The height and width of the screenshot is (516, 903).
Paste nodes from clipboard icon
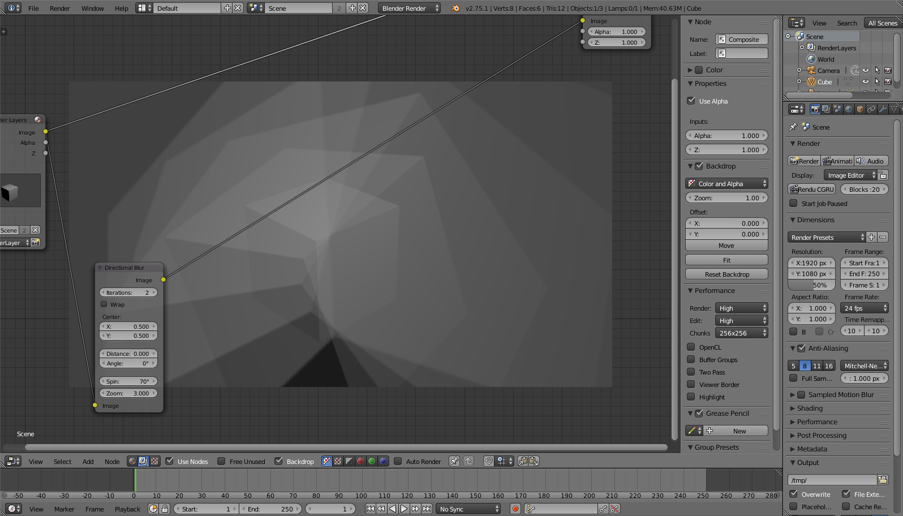(534, 461)
